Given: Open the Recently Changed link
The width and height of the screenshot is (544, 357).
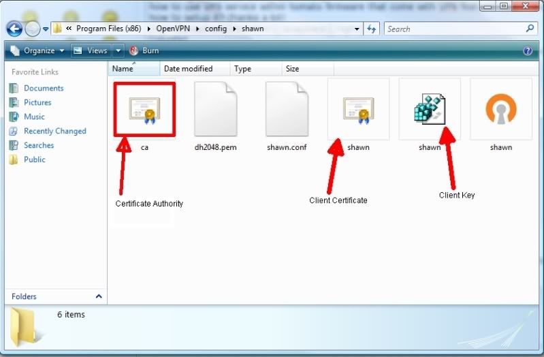Looking at the screenshot, I should tap(55, 131).
